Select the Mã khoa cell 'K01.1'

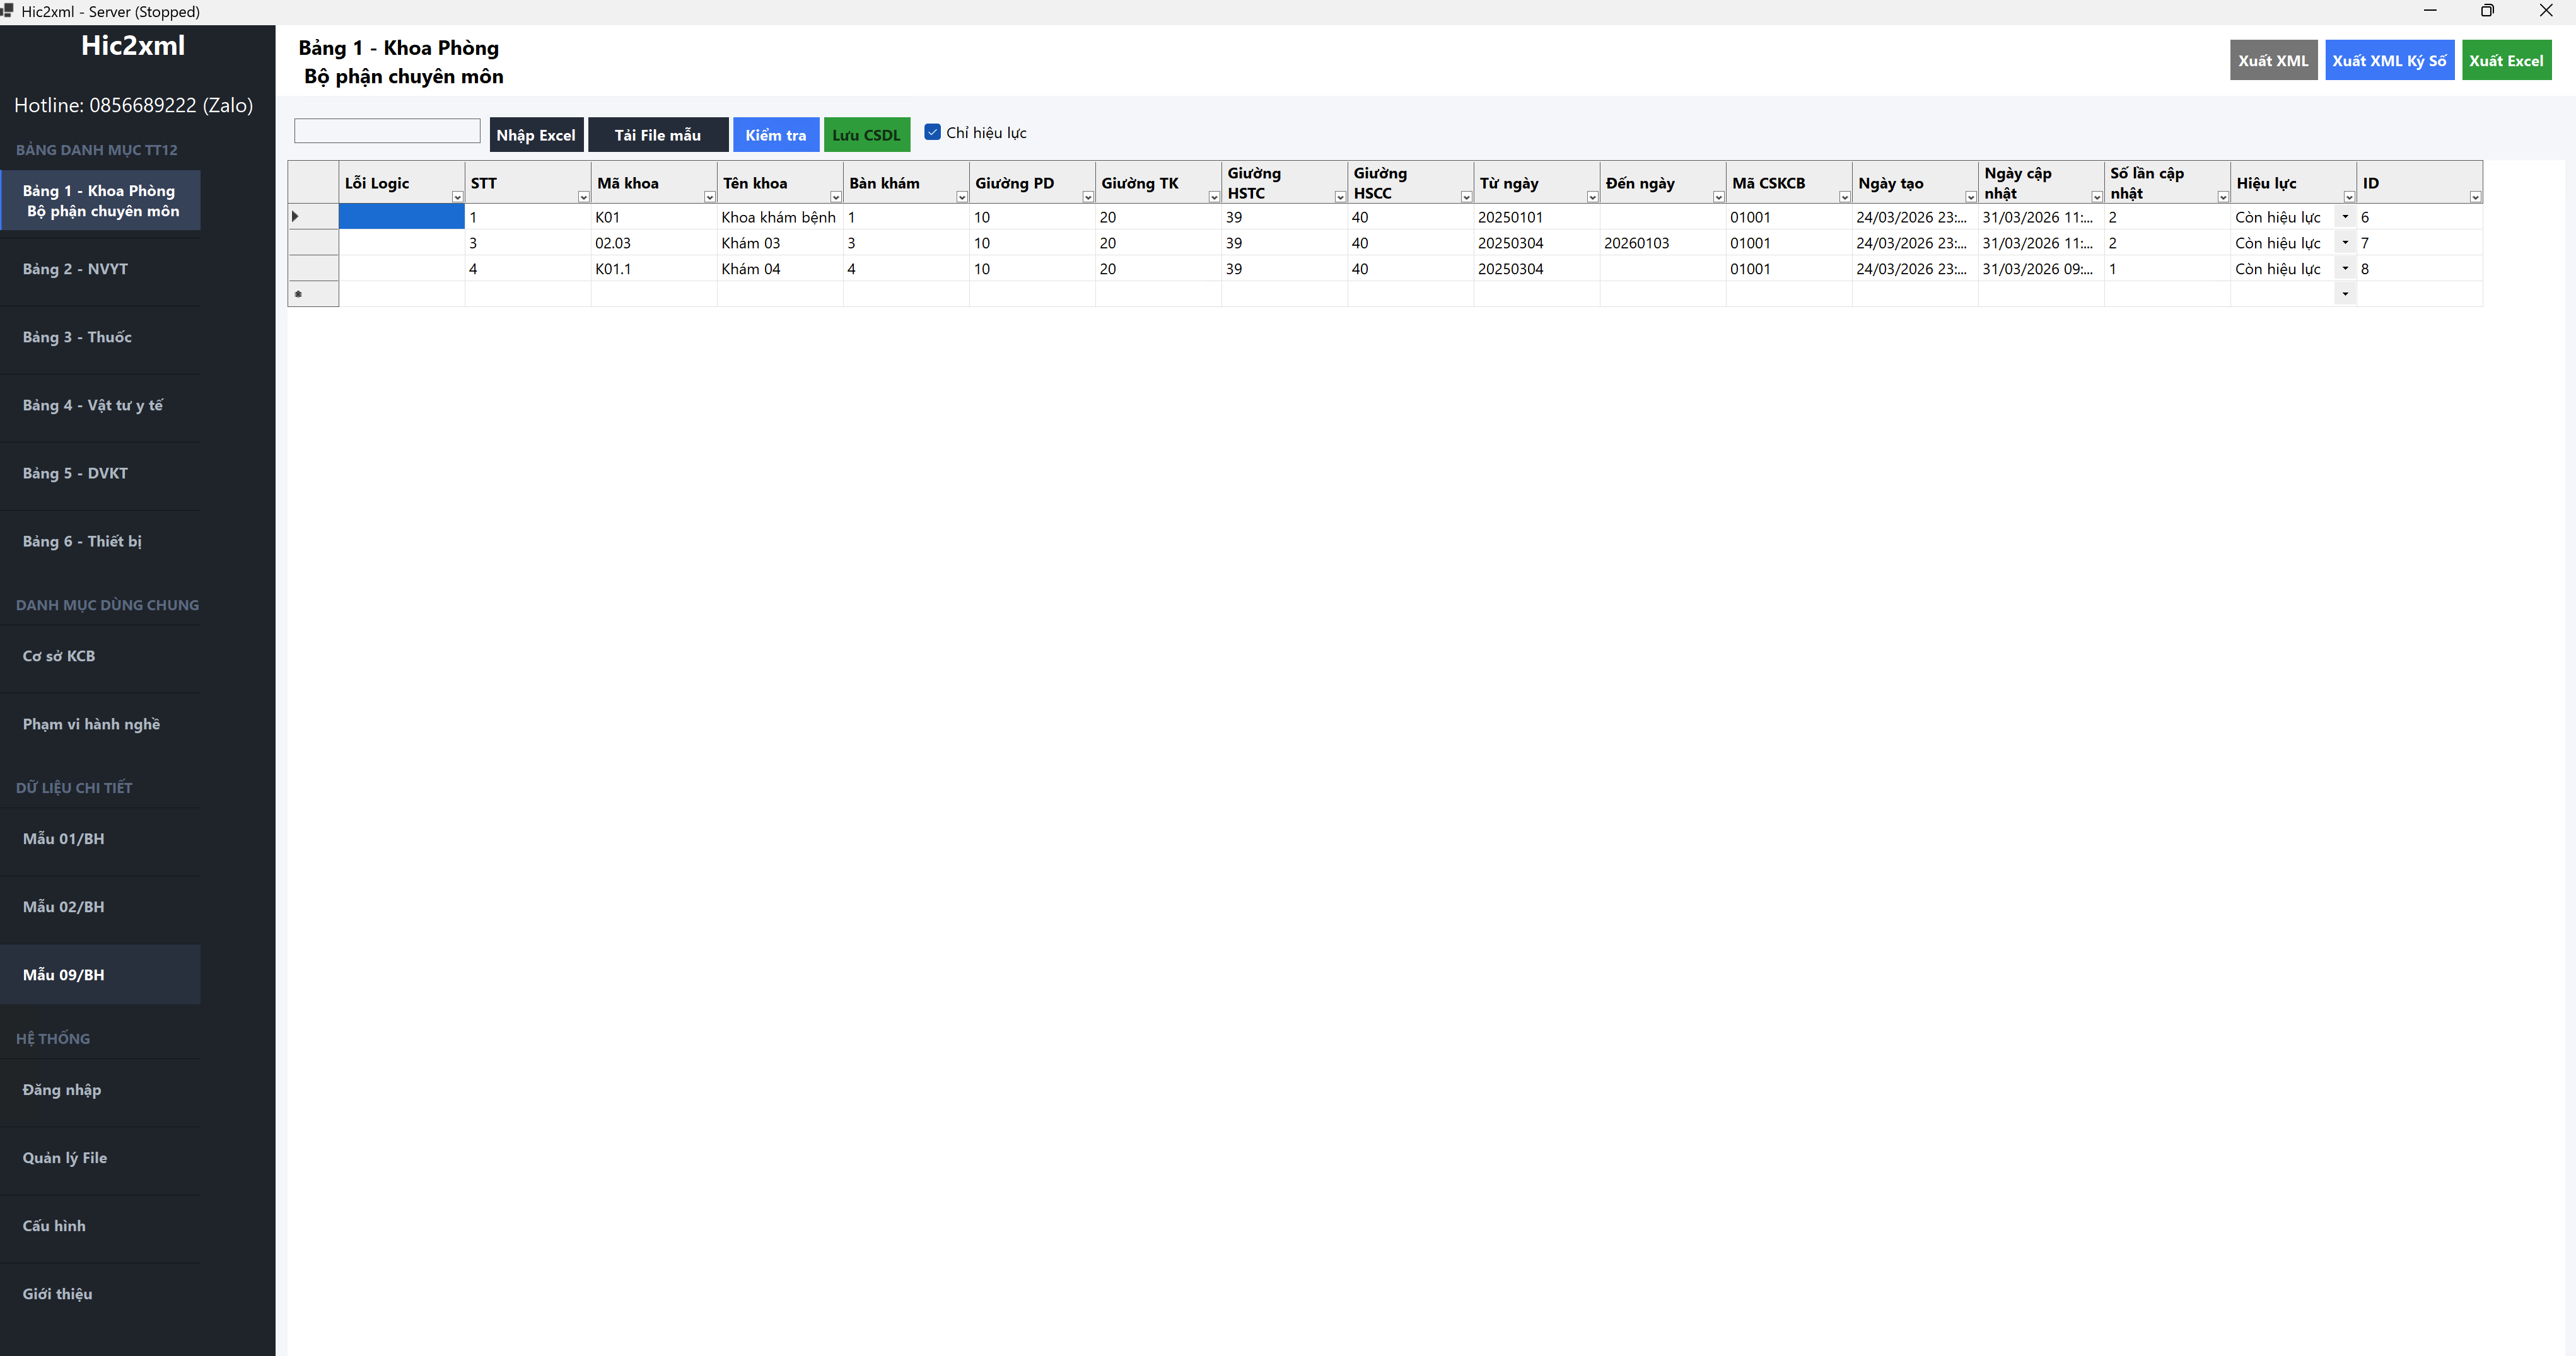(x=653, y=269)
